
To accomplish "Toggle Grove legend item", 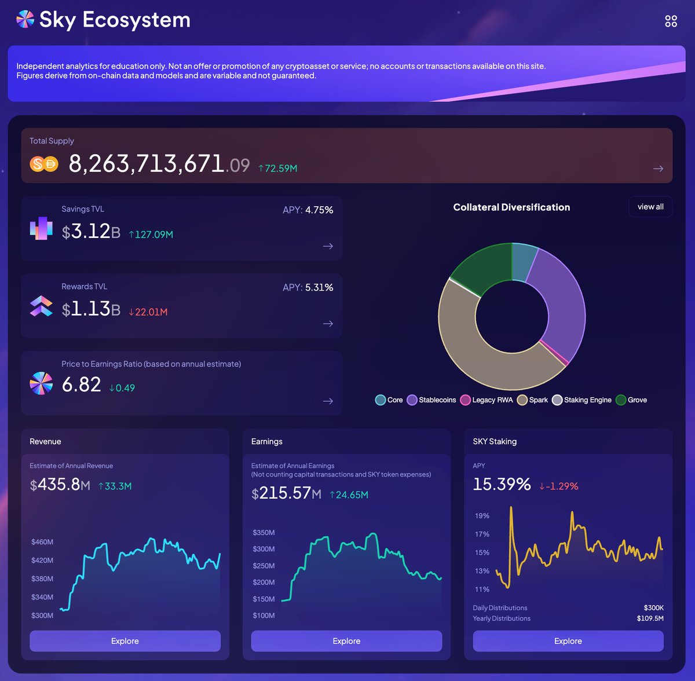I will [x=631, y=400].
